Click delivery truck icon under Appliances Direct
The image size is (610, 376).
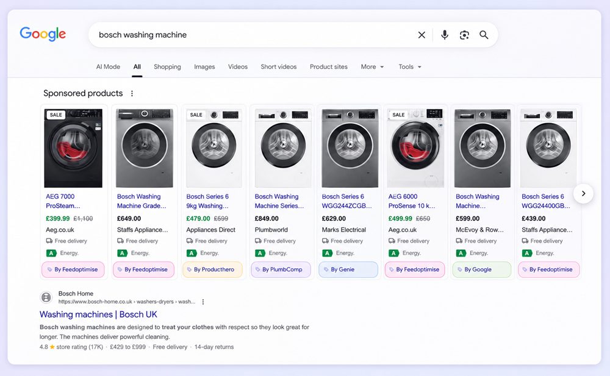(190, 241)
